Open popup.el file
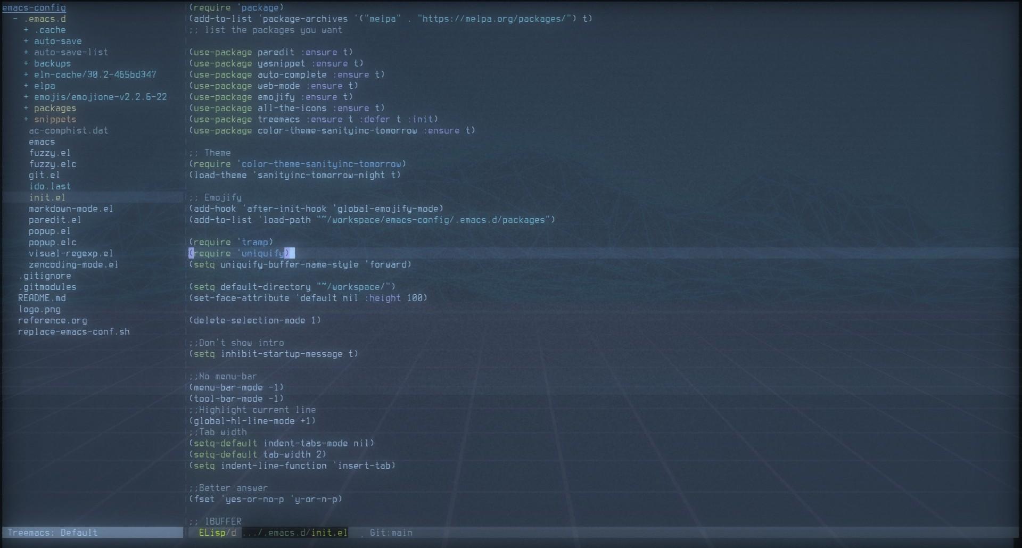This screenshot has width=1022, height=548. (50, 231)
